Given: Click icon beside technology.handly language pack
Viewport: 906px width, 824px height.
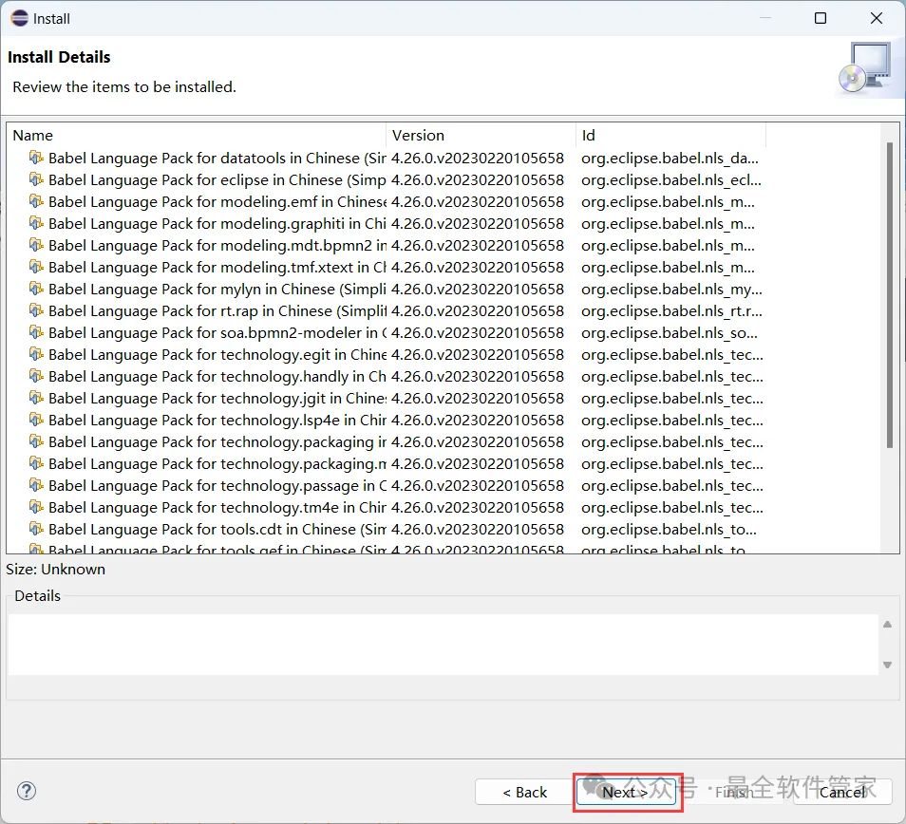Looking at the screenshot, I should point(36,377).
